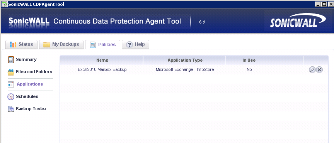The image size is (334, 143).
Task: Click the pencil edit icon for Exch2010 backup
Action: pos(312,69)
